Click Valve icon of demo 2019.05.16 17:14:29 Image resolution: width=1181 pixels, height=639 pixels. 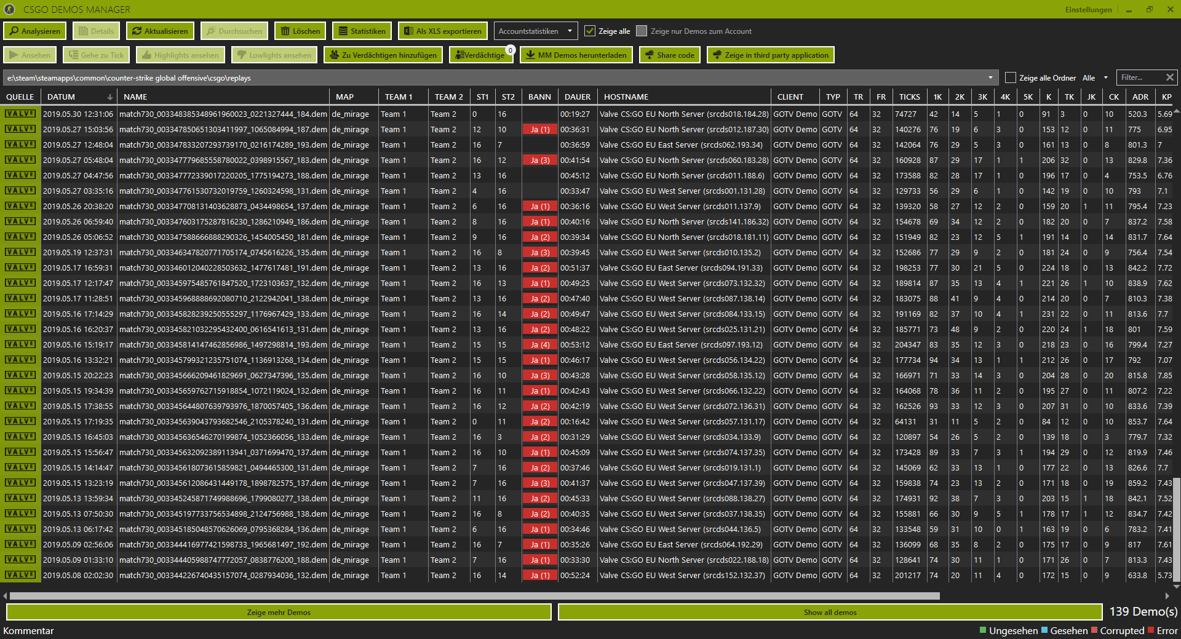click(20, 314)
